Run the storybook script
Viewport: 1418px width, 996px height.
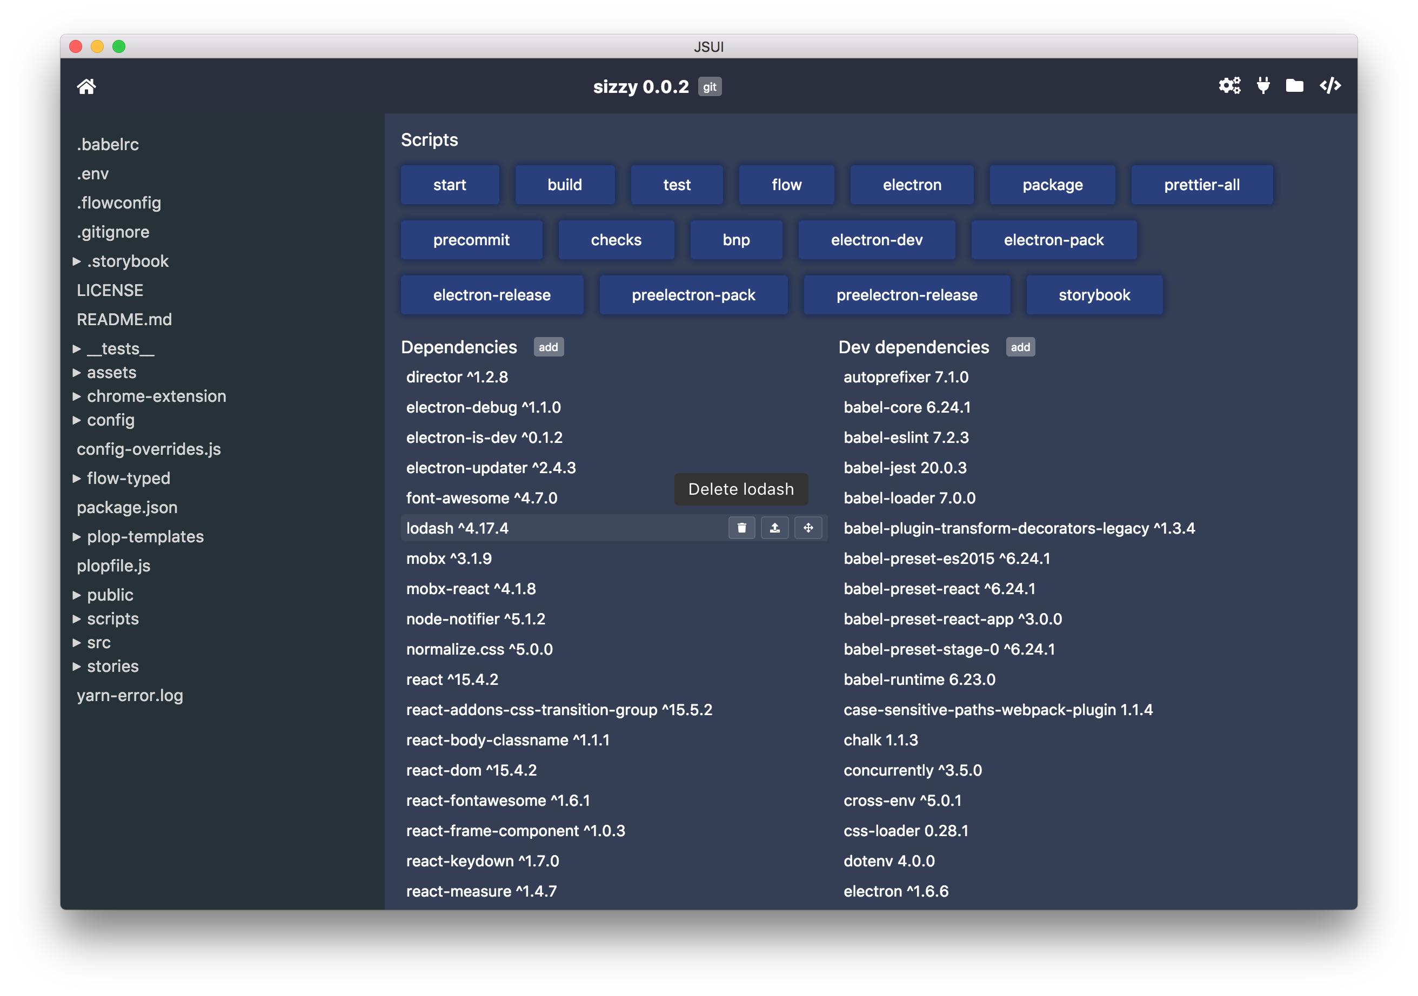1094,295
